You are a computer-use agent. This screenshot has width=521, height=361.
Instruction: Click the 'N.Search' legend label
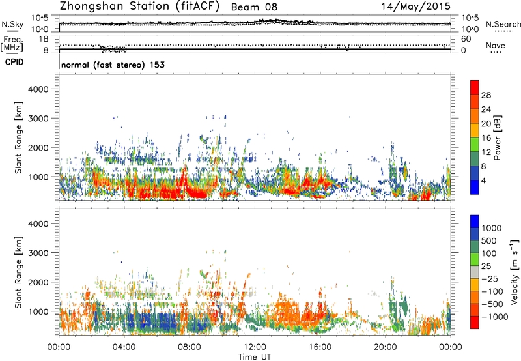[503, 24]
